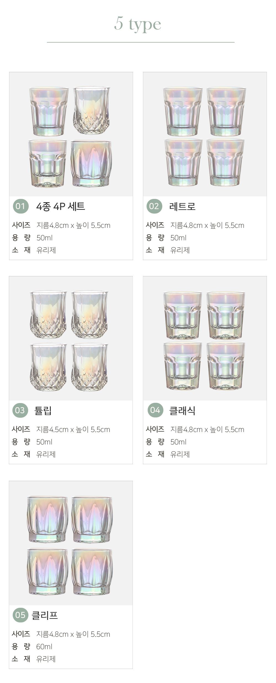The image size is (276, 683).
Task: Open the 튤립 glasses product image
Action: click(x=71, y=339)
